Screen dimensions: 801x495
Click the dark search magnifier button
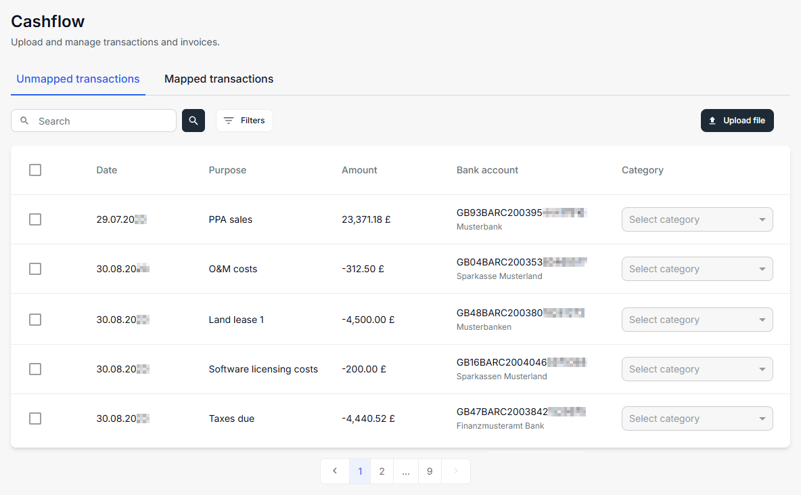(193, 121)
